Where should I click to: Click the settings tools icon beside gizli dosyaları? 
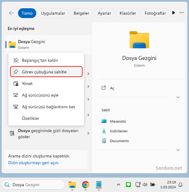tap(12, 133)
